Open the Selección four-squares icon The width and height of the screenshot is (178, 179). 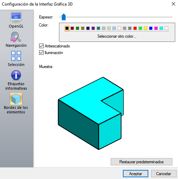coord(16,56)
